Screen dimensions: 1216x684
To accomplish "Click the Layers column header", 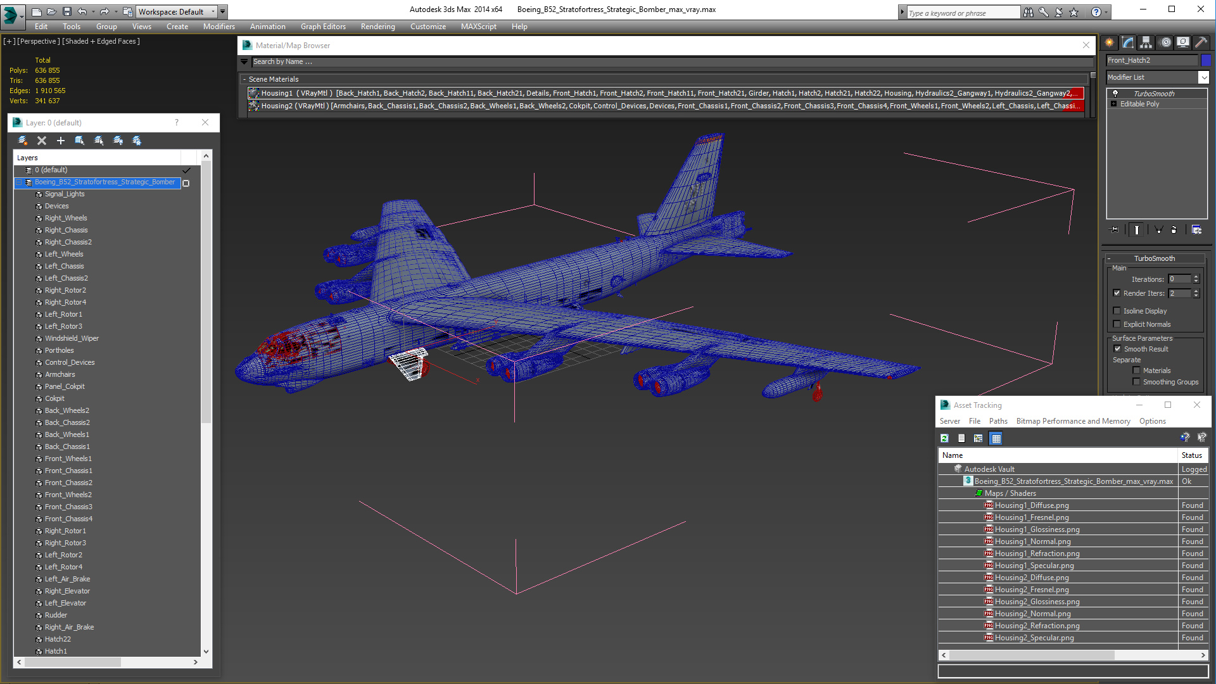I will (97, 158).
